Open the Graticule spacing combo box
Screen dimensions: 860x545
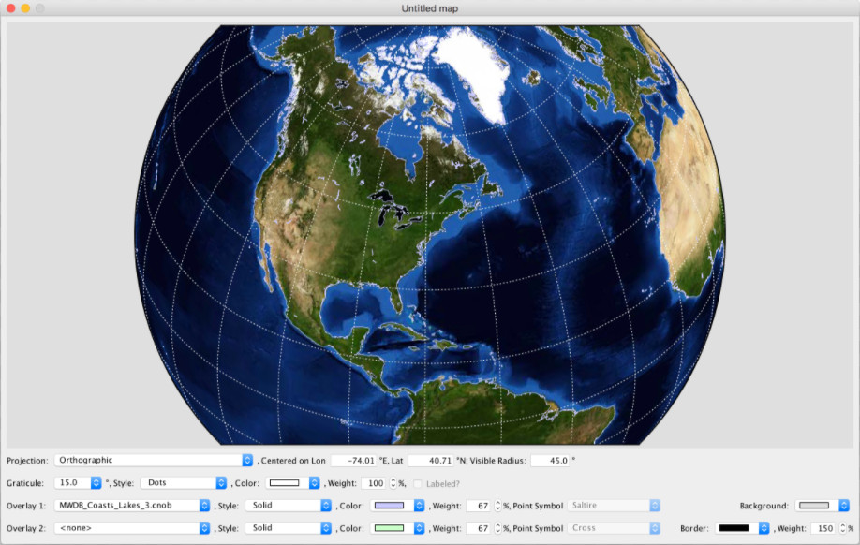click(x=78, y=482)
